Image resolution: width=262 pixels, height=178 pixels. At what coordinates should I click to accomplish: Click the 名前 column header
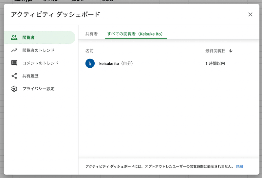click(89, 51)
